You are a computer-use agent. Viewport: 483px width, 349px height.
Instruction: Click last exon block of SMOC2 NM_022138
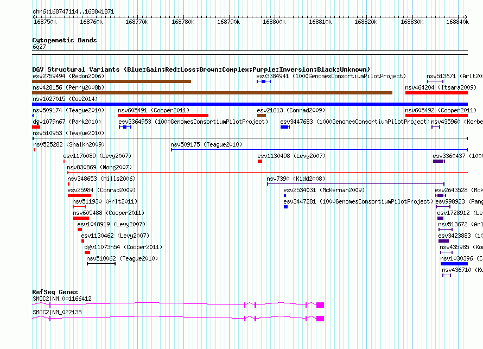[320, 319]
